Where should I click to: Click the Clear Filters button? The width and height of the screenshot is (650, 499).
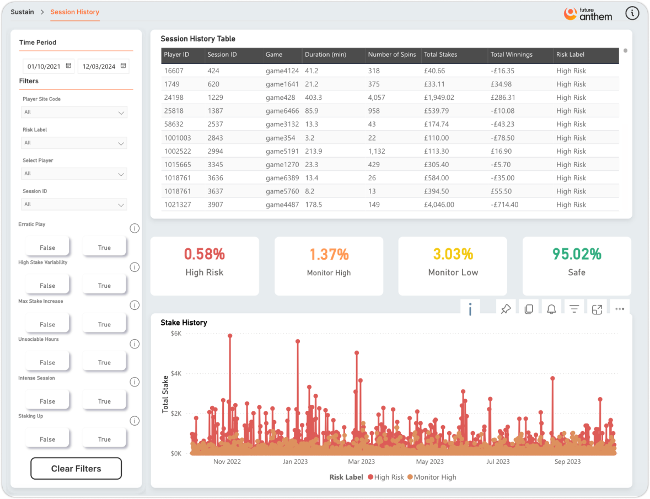click(x=76, y=468)
